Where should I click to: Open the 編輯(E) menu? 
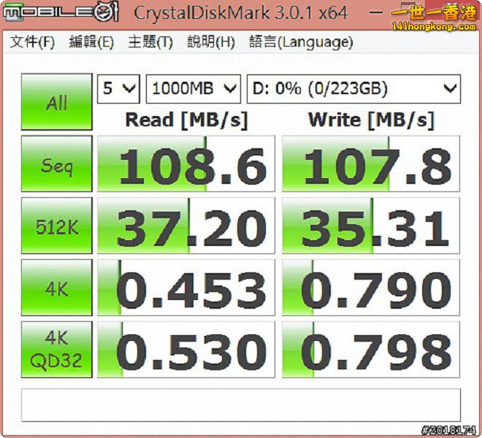coord(91,42)
